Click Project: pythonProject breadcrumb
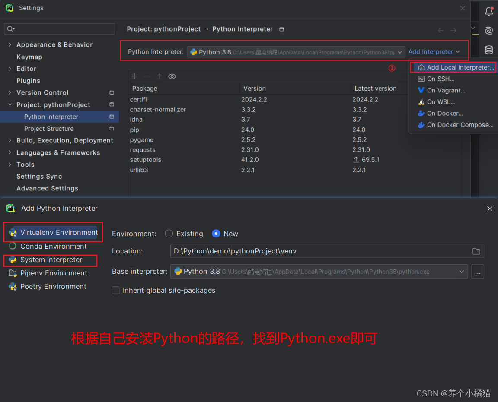This screenshot has height=402, width=498. pyautogui.click(x=163, y=29)
